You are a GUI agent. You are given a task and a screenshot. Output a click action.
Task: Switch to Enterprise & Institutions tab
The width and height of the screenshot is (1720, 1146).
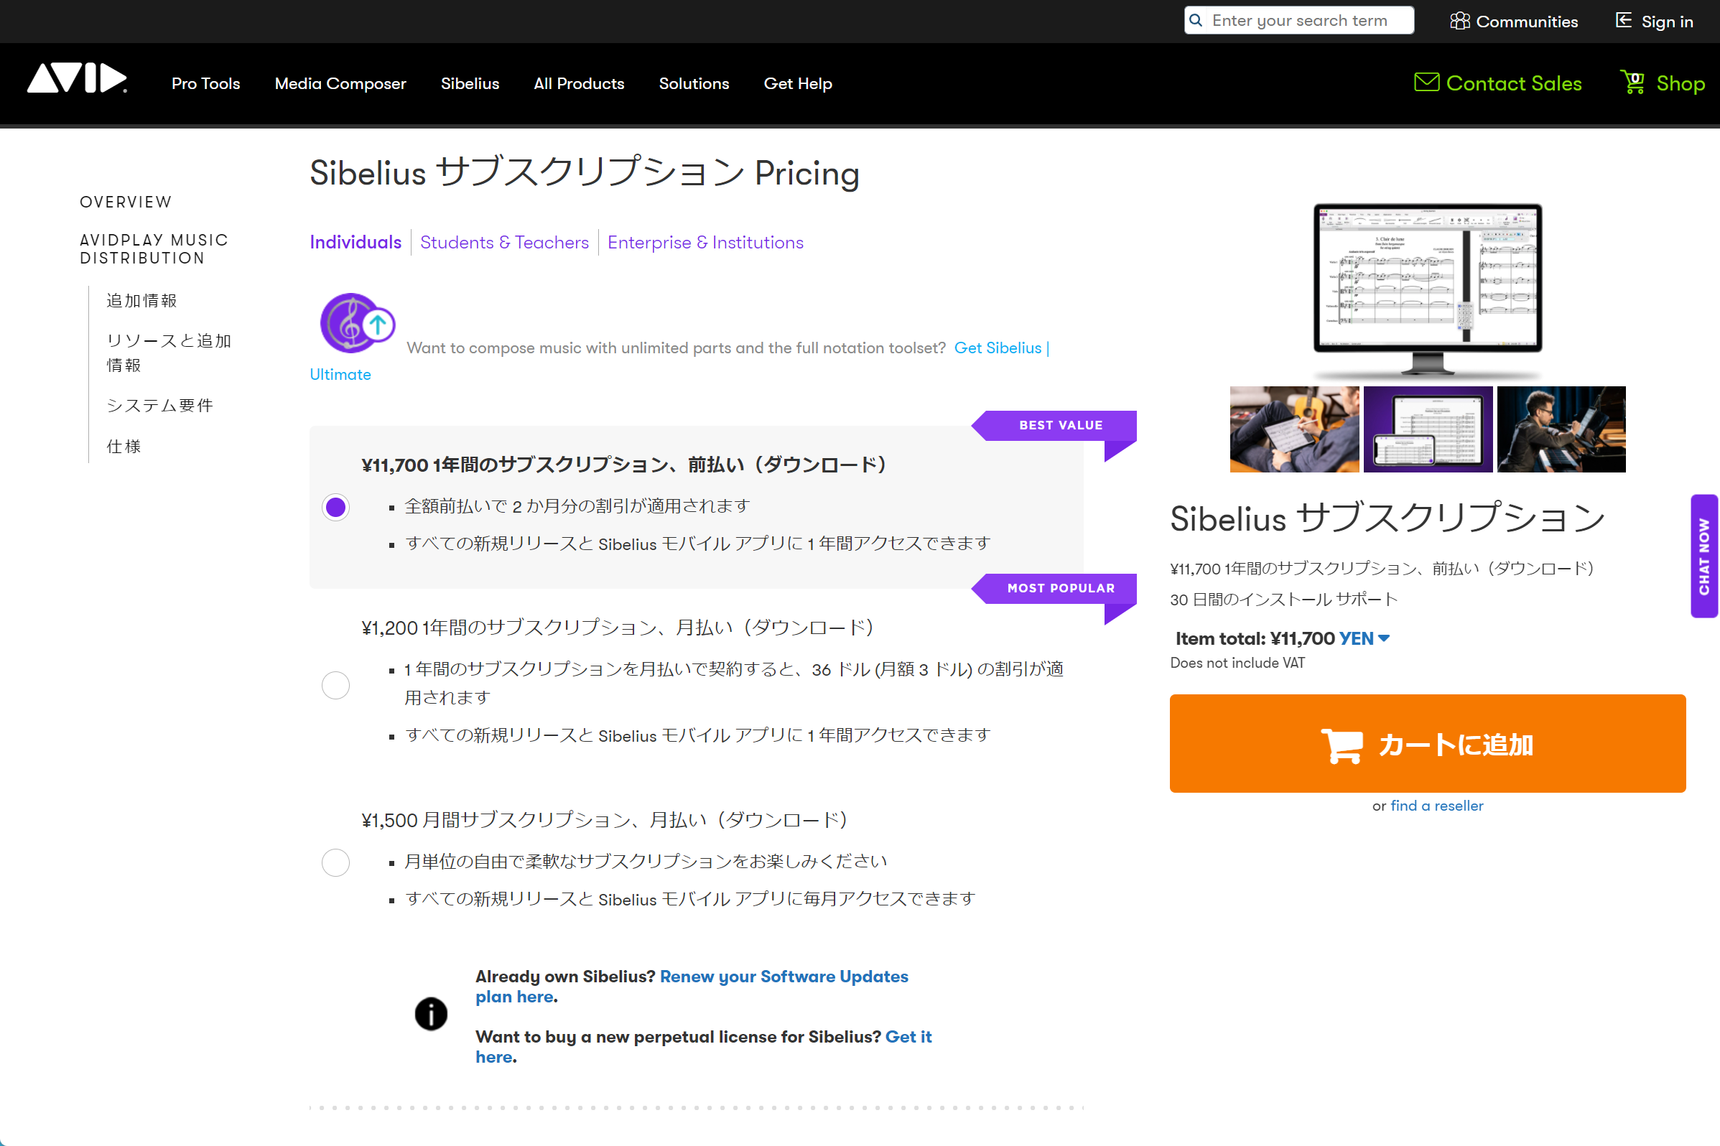pyautogui.click(x=705, y=242)
